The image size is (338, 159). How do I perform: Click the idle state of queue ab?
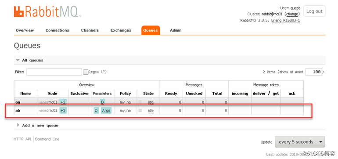point(151,111)
